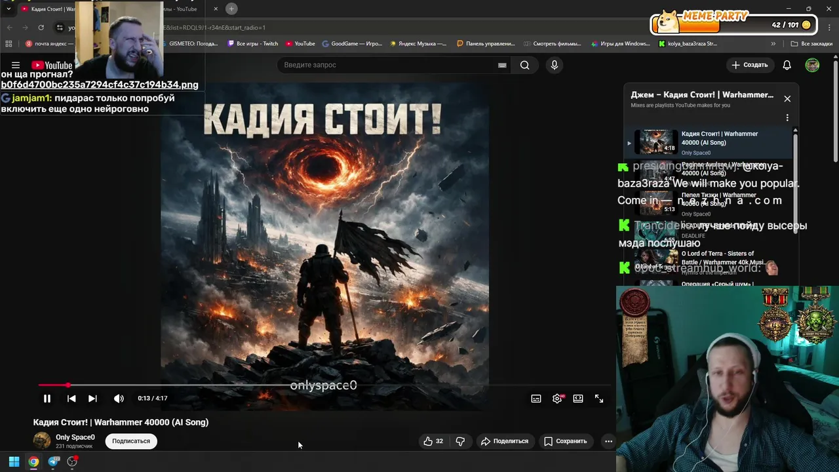Switch to theater mode view
839x472 pixels.
point(578,399)
